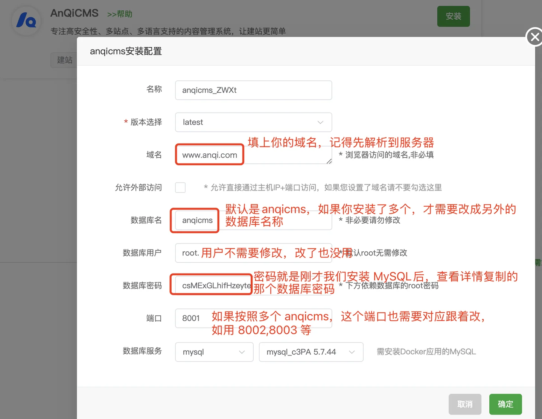Open the 版本选择 latest dropdown
The image size is (542, 419).
253,122
